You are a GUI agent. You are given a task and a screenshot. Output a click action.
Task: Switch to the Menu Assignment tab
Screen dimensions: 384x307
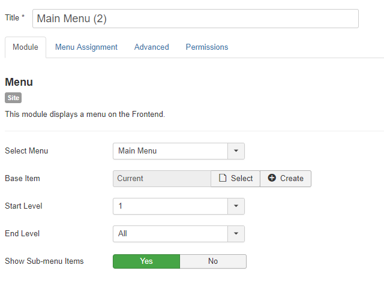pos(86,47)
